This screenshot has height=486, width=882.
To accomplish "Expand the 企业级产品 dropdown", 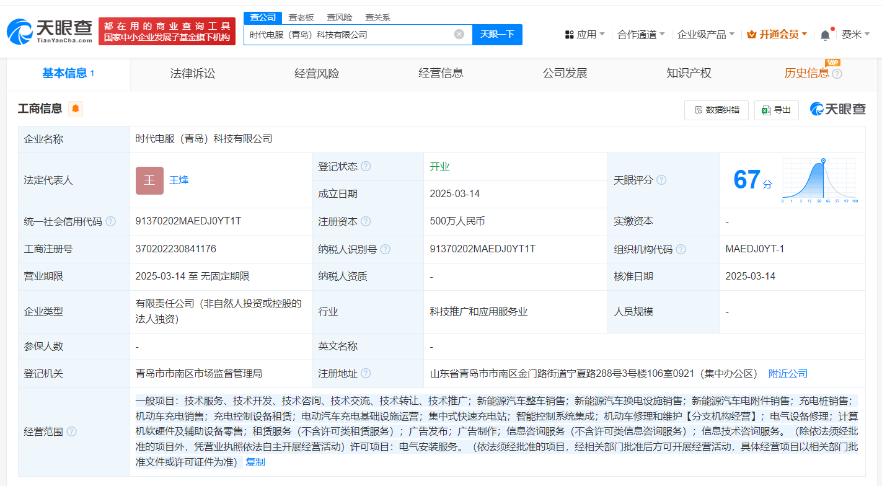I will click(x=706, y=34).
